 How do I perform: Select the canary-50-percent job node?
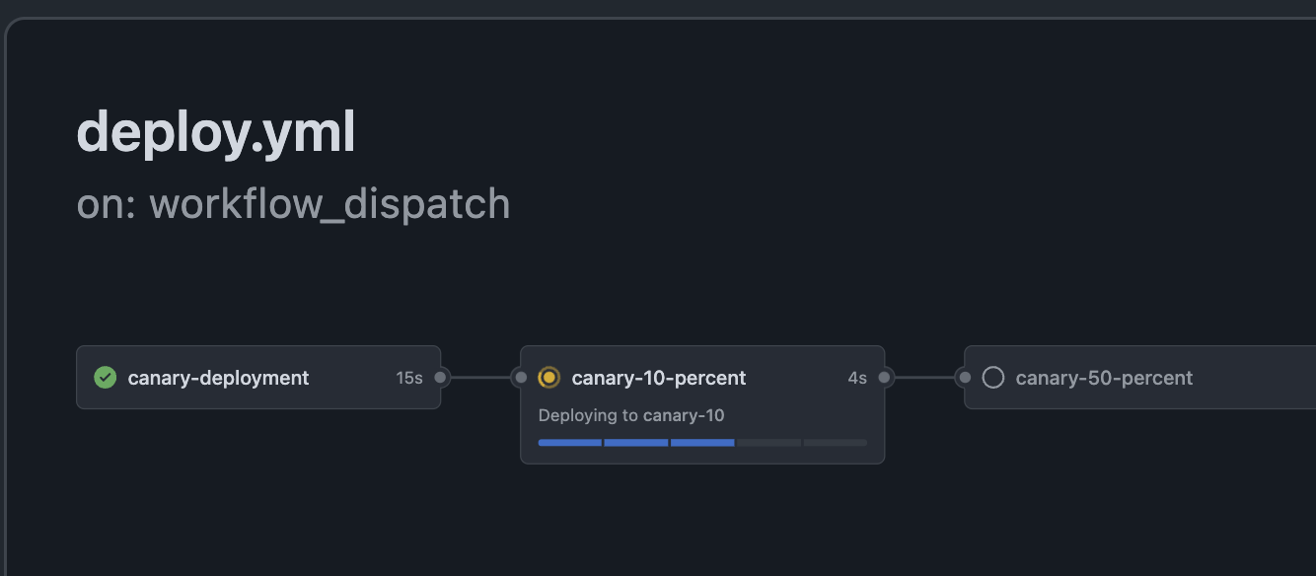pos(1104,378)
